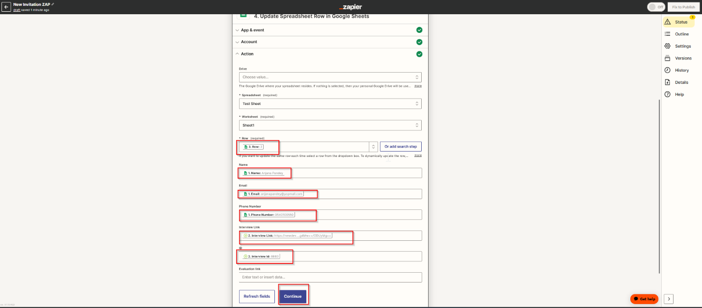Viewport: 702px width, 308px height.
Task: Click Zapier logo in header
Action: 351,7
